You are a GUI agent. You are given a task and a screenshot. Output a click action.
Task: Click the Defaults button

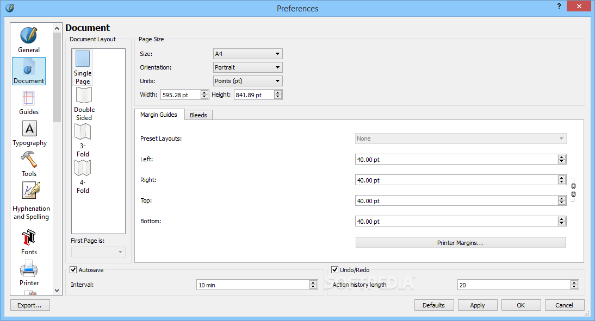point(434,305)
